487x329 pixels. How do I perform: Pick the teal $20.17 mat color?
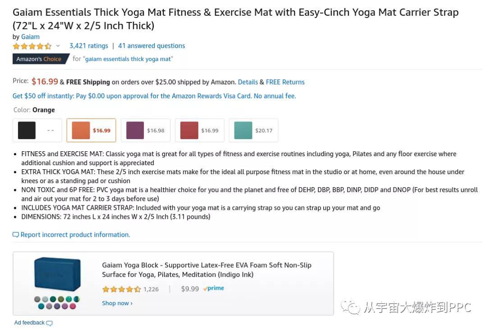pyautogui.click(x=253, y=130)
